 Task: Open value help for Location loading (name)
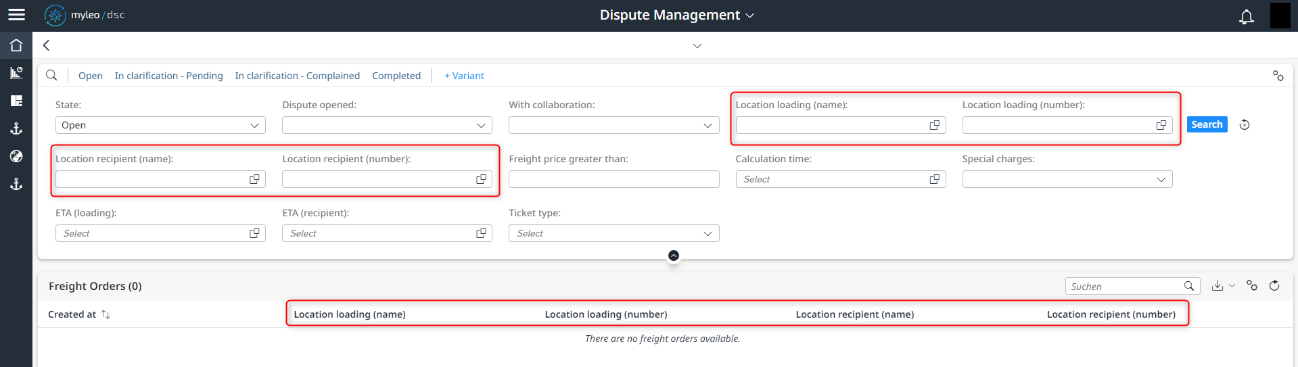tap(934, 125)
